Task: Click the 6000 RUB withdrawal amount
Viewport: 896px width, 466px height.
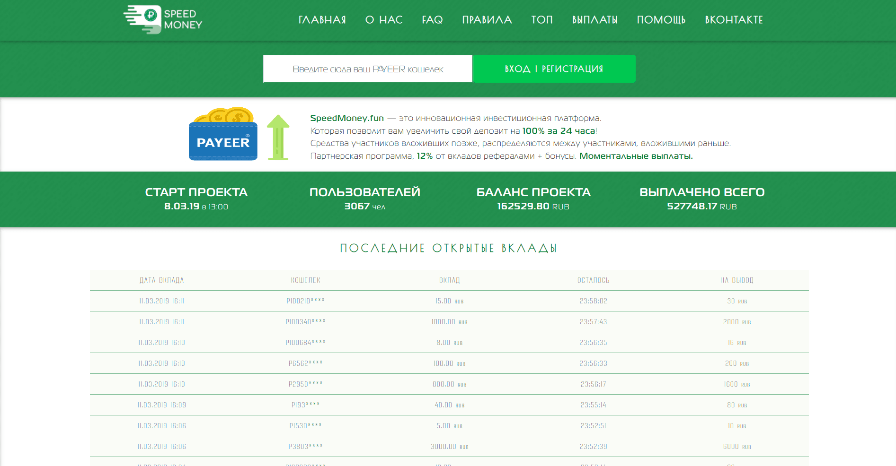Action: tap(737, 447)
